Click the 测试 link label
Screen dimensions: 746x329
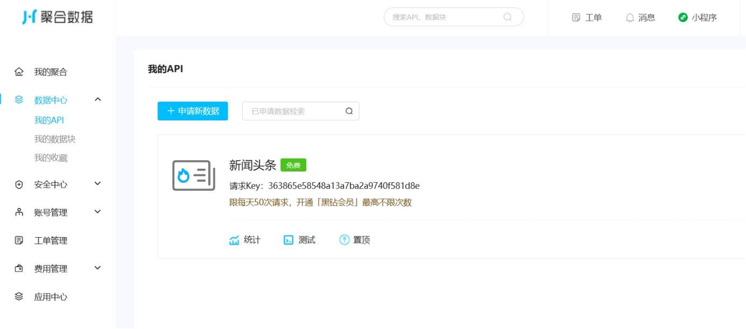pos(307,240)
